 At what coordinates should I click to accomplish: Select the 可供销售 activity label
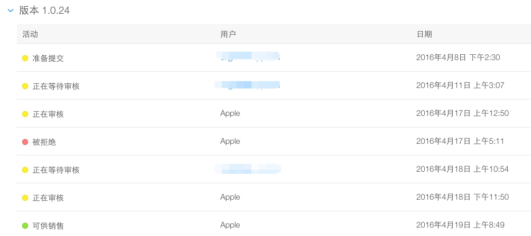click(x=48, y=225)
